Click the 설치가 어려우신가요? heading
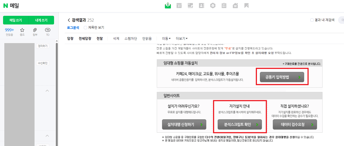 click(x=183, y=106)
